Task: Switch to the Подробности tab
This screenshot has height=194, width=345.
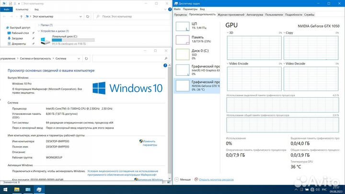Action: pos(294,15)
